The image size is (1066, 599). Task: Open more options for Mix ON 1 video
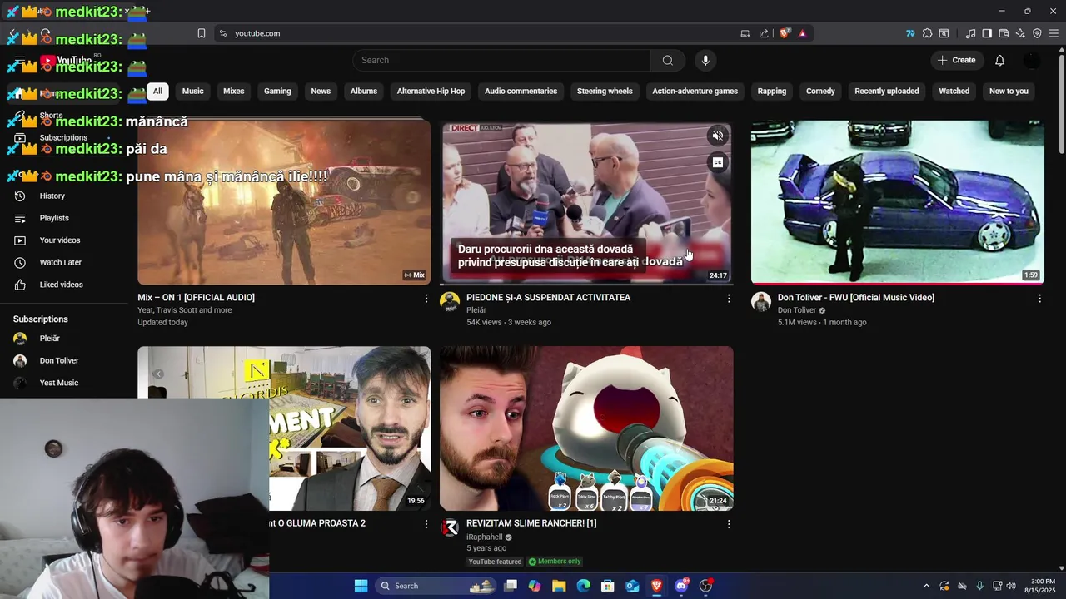click(x=426, y=298)
